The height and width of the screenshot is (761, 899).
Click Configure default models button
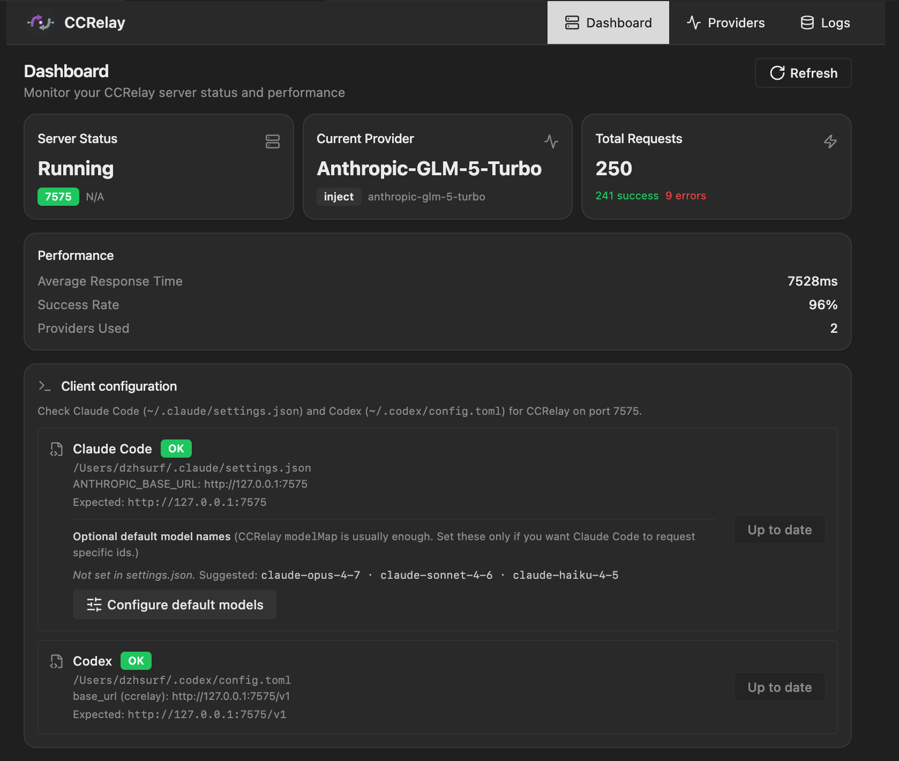click(x=175, y=605)
